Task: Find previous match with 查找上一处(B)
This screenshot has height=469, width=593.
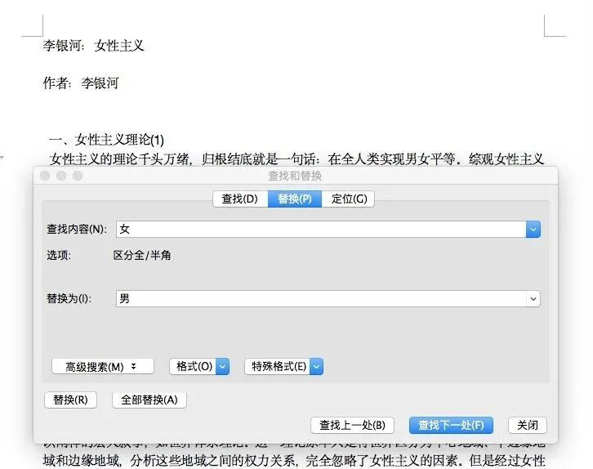Action: tap(353, 425)
